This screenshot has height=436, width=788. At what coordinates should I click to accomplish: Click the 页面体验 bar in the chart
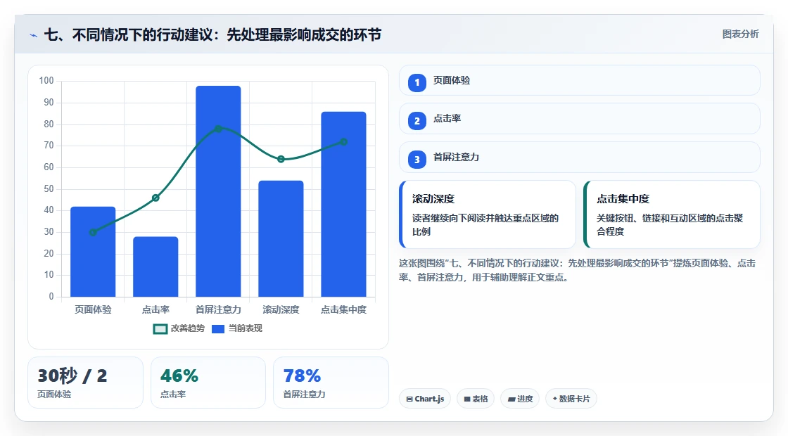(x=93, y=252)
